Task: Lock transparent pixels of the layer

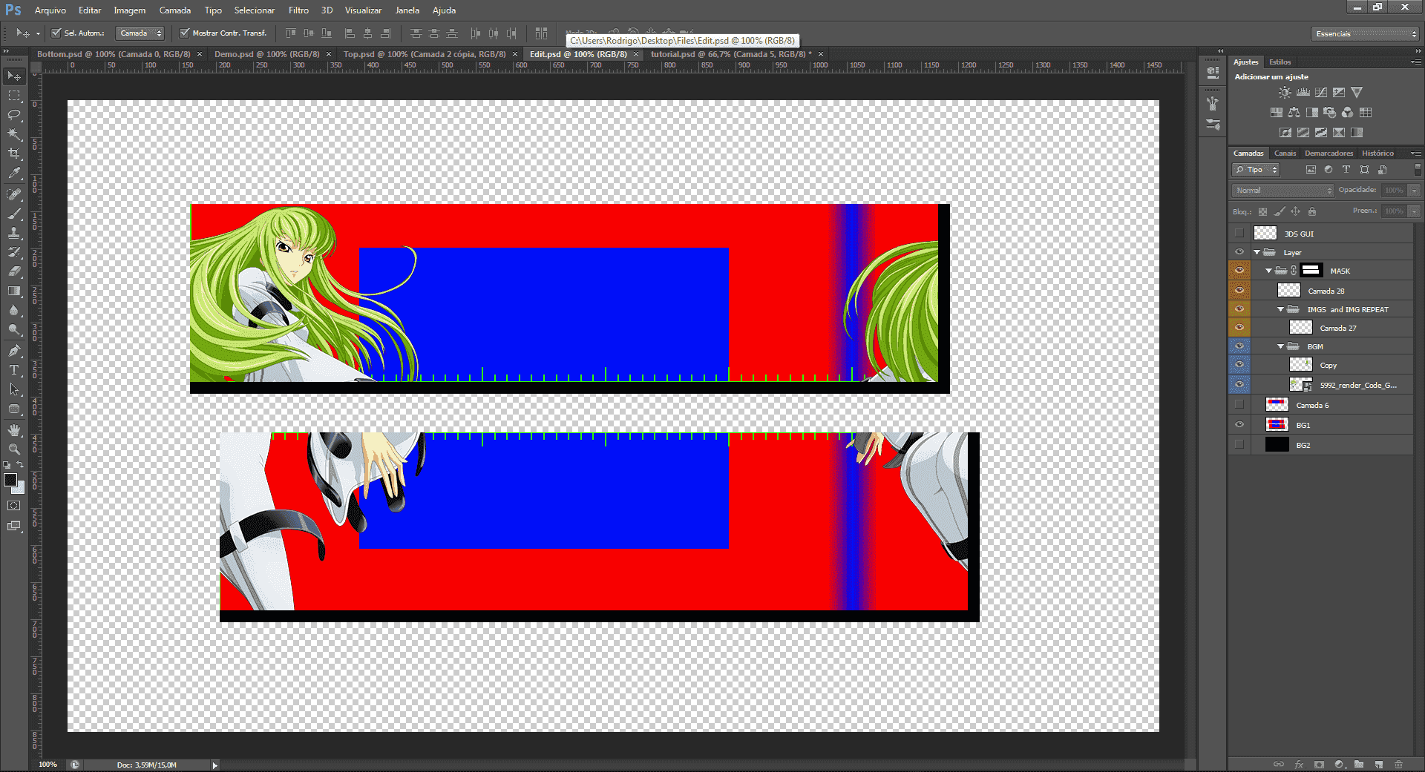Action: pyautogui.click(x=1262, y=211)
